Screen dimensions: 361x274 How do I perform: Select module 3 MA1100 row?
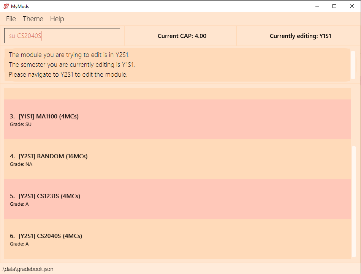(x=177, y=119)
